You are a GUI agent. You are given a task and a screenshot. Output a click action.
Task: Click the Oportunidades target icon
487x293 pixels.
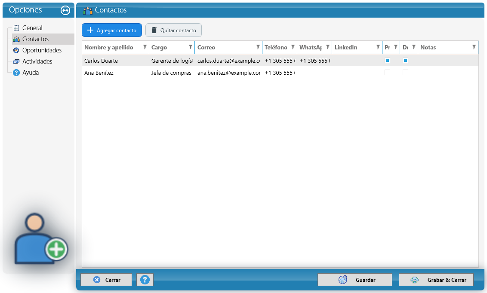coord(16,50)
